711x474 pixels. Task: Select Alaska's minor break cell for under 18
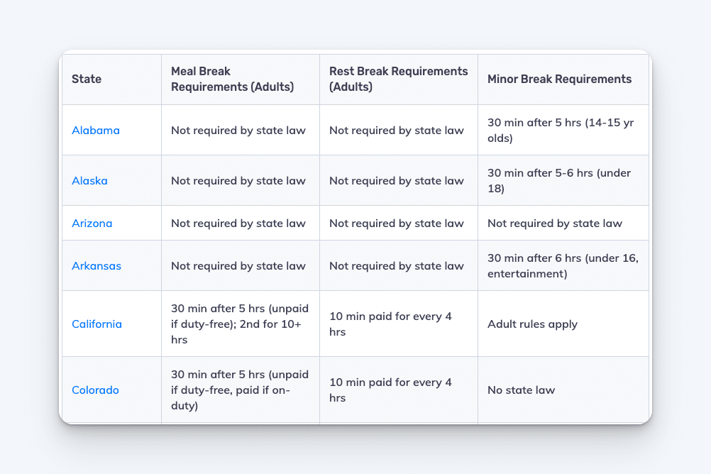click(563, 180)
